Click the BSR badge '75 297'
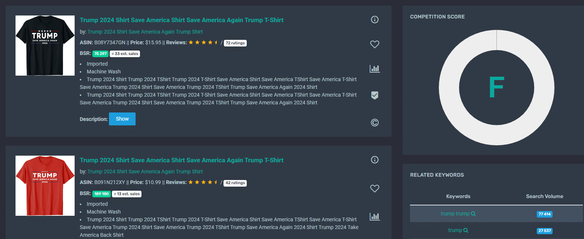Viewport: 584px width, 239px height. [100, 54]
